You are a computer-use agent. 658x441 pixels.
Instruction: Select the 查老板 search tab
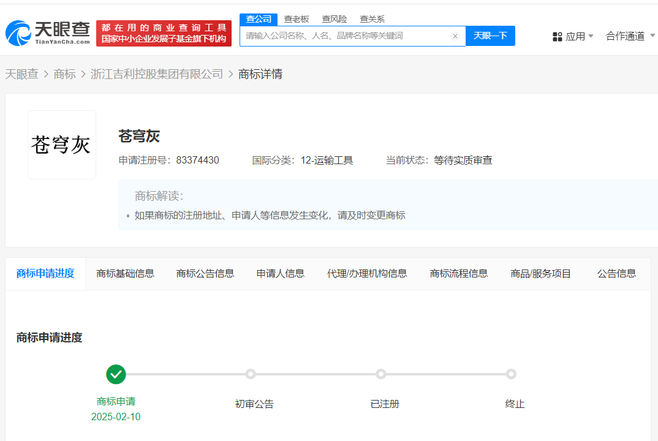coord(297,20)
